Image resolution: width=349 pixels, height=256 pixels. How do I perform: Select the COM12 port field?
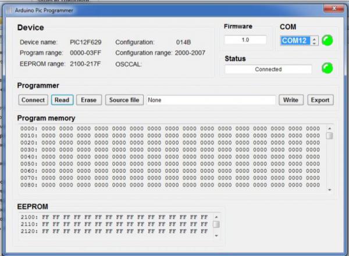pyautogui.click(x=295, y=41)
